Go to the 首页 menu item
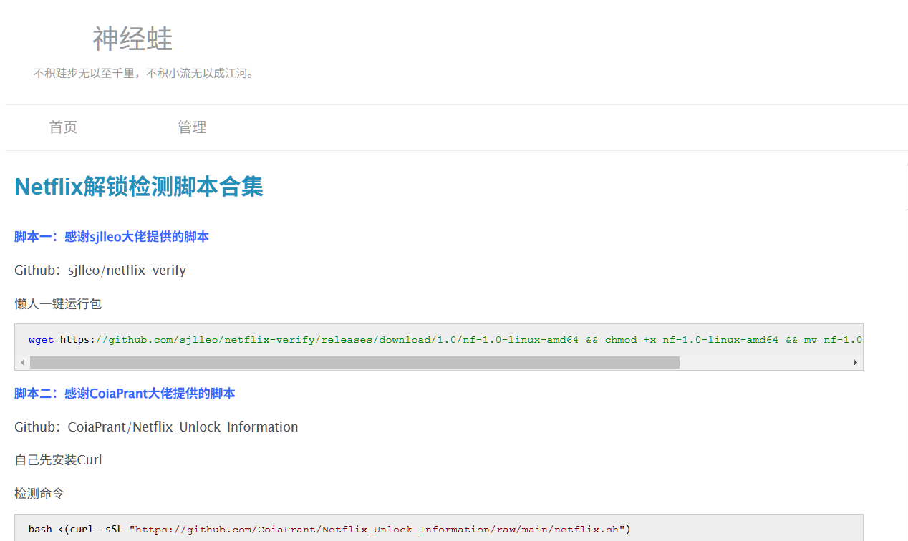The image size is (908, 541). pyautogui.click(x=63, y=127)
